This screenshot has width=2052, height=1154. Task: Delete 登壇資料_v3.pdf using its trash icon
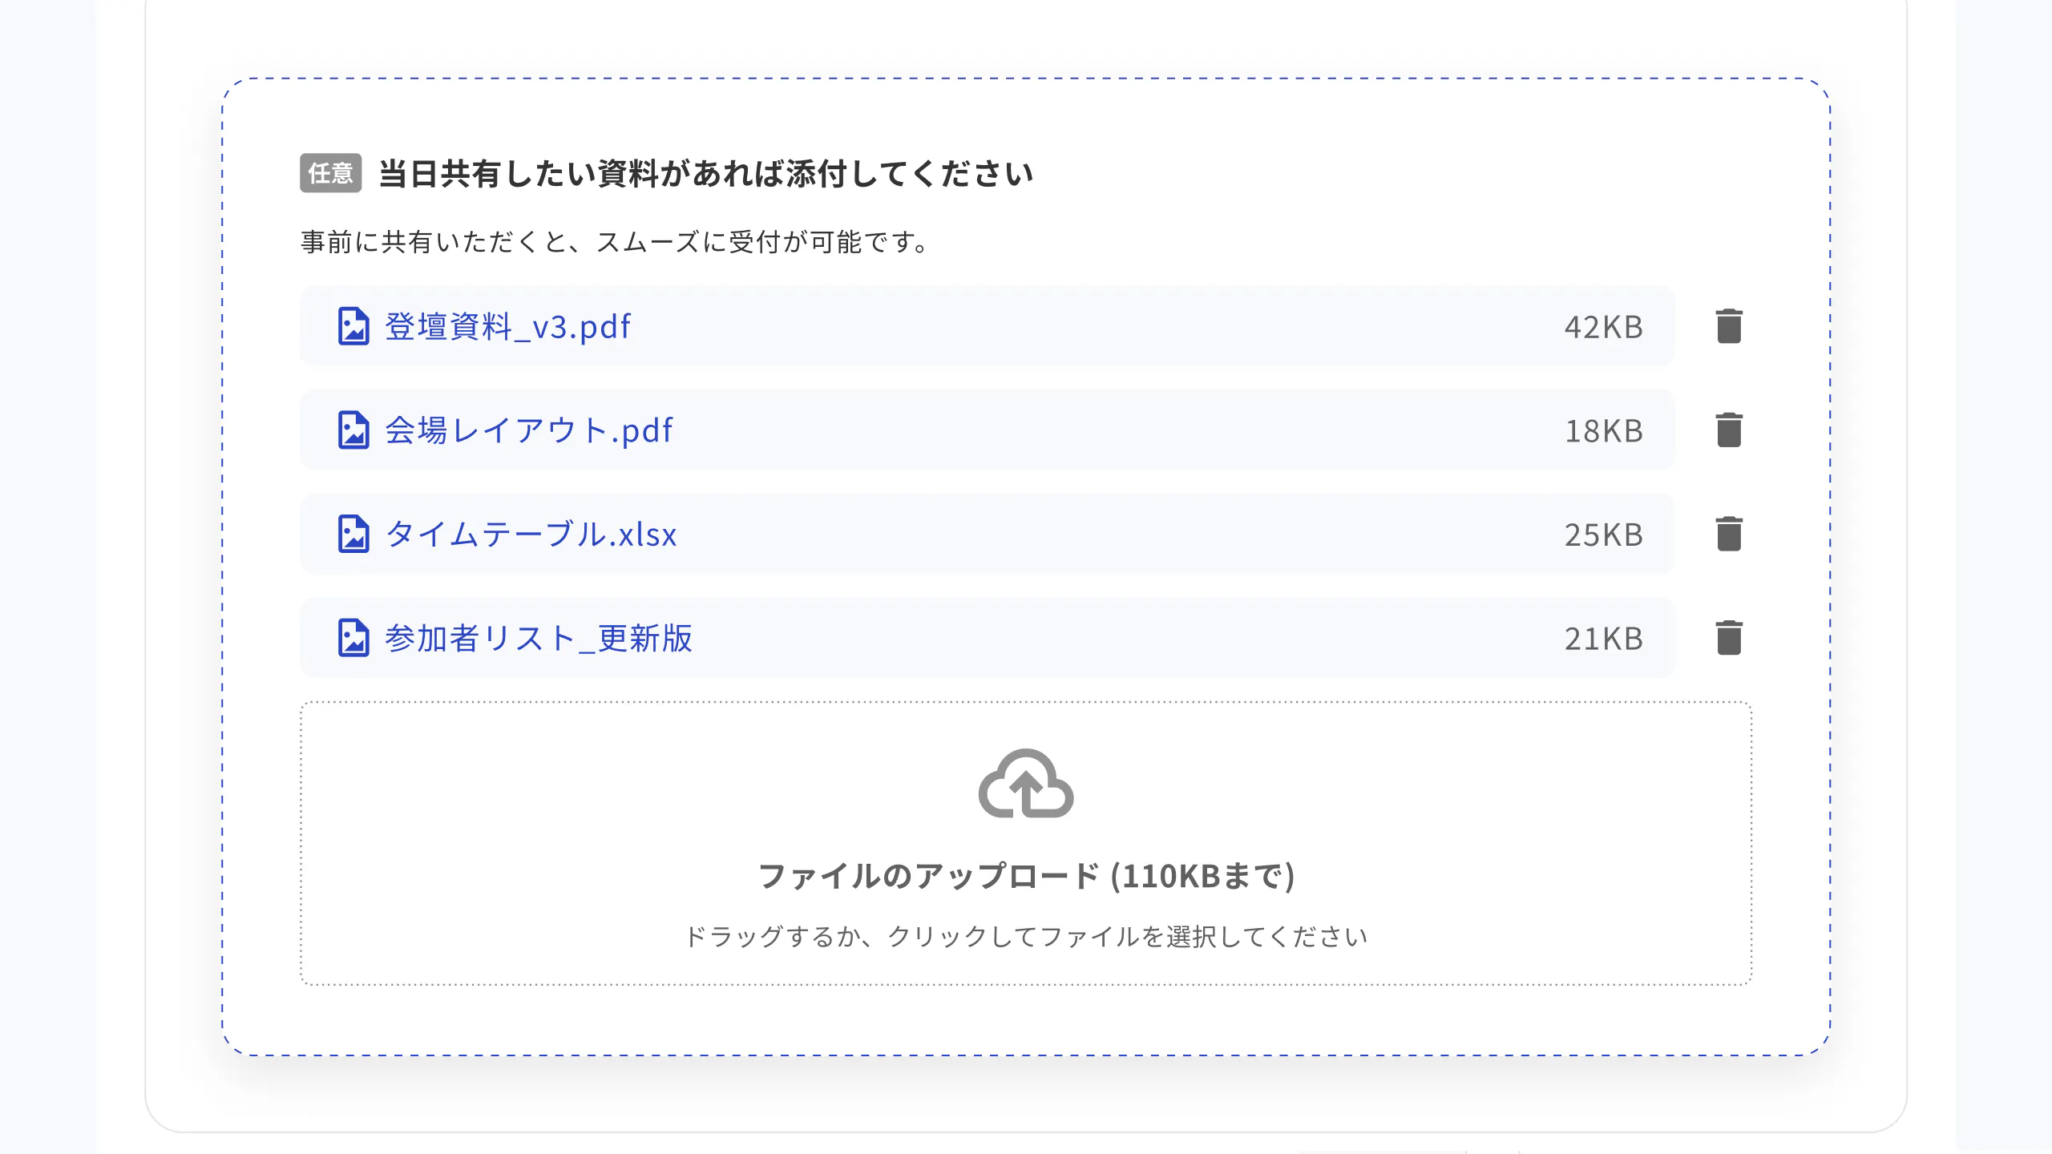(x=1727, y=325)
